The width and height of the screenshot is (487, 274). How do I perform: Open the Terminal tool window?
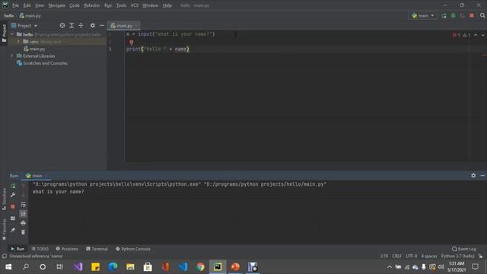[x=97, y=249]
